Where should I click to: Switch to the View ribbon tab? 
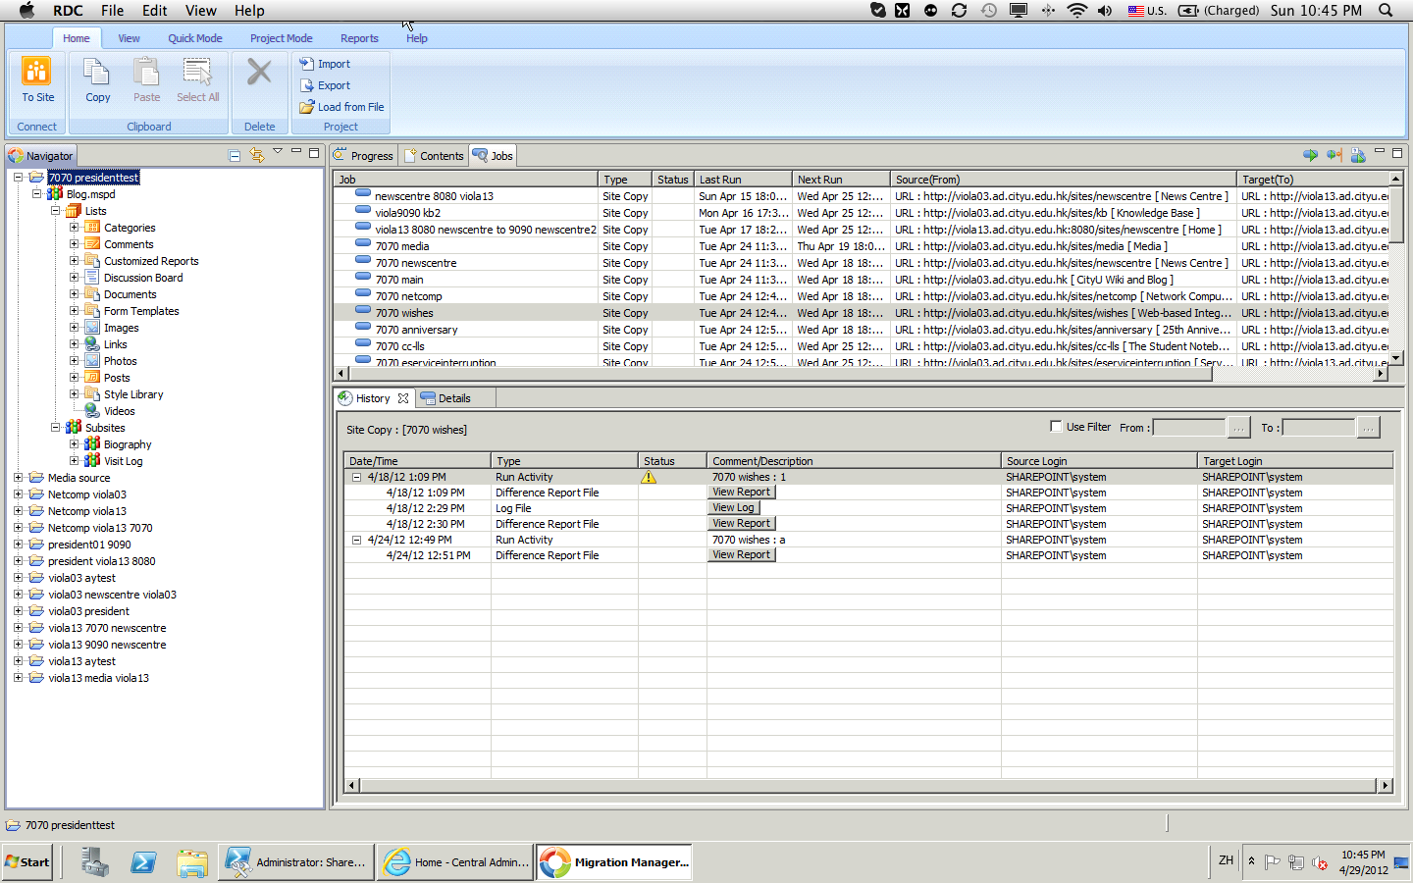pyautogui.click(x=129, y=38)
